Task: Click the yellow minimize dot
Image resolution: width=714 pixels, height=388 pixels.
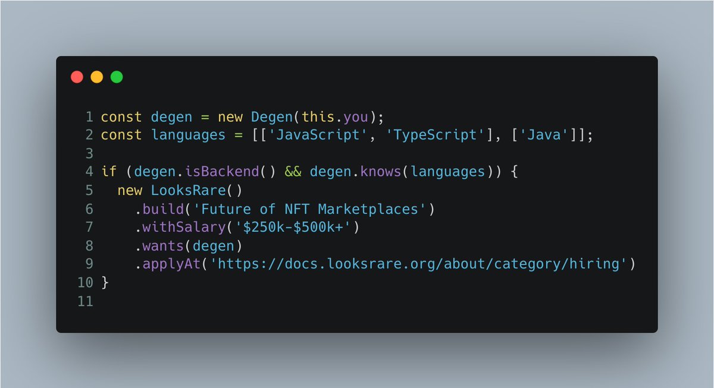Action: click(96, 77)
